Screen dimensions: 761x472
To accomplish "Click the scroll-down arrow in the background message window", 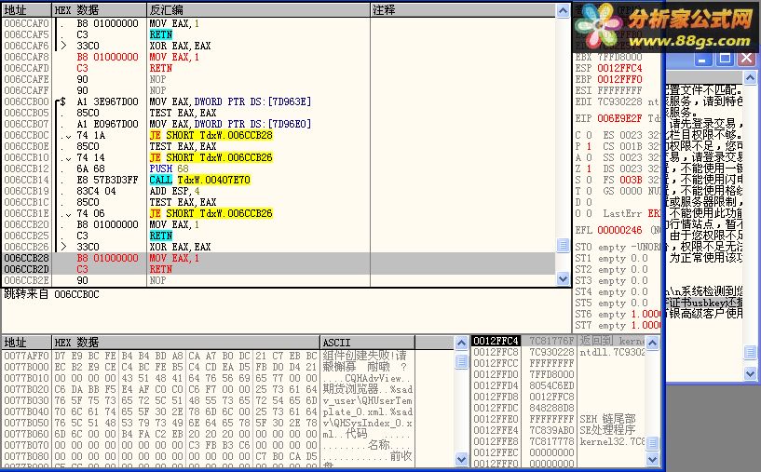I will click(751, 373).
